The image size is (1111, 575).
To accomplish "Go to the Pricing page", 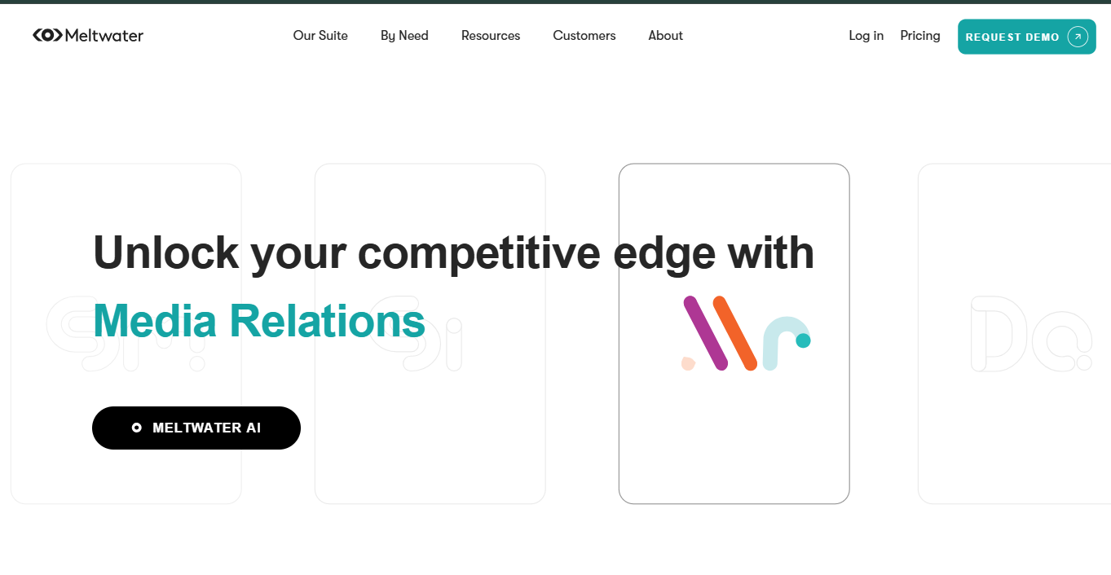I will (920, 36).
